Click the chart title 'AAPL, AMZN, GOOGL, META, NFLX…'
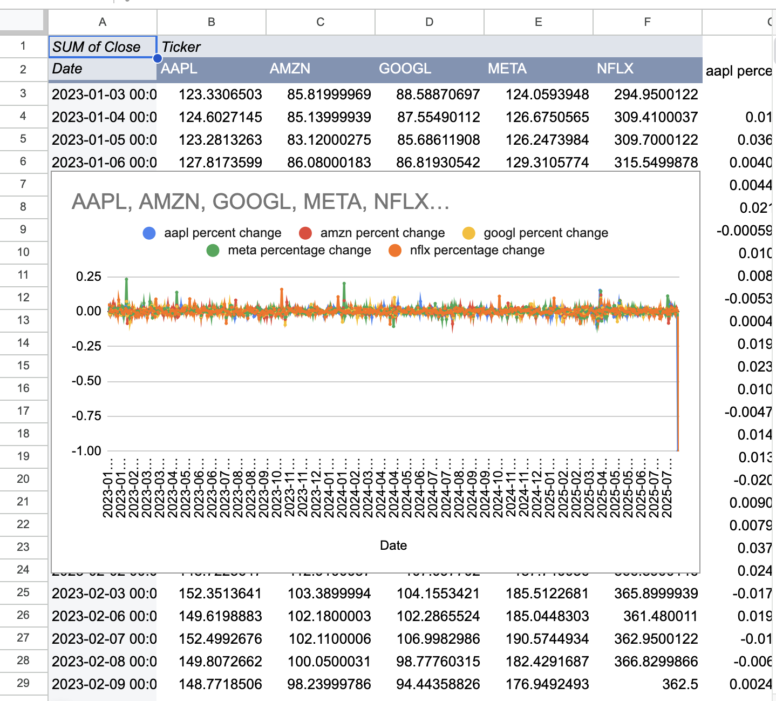The height and width of the screenshot is (701, 776). 261,202
